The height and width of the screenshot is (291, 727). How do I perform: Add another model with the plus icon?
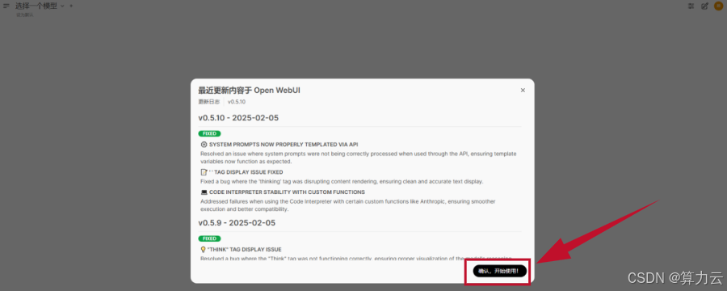coord(71,6)
